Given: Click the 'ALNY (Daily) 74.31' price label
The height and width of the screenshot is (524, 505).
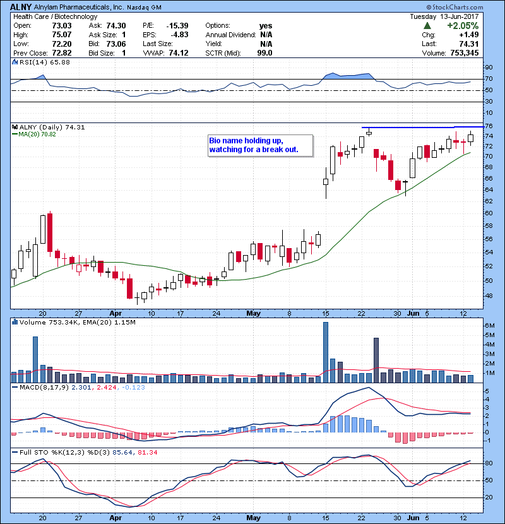Looking at the screenshot, I should 52,128.
